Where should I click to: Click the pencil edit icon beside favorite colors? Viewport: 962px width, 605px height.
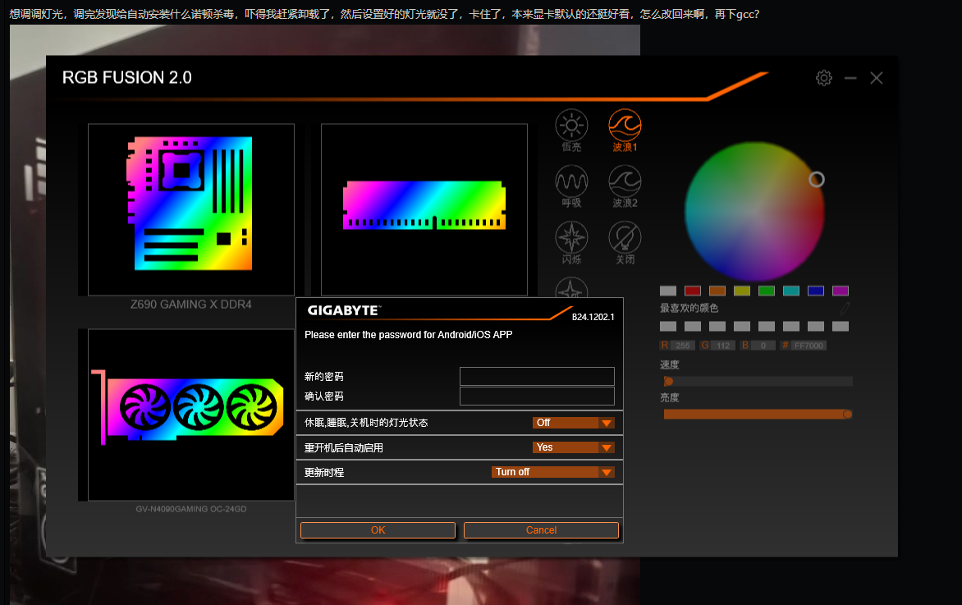(845, 308)
